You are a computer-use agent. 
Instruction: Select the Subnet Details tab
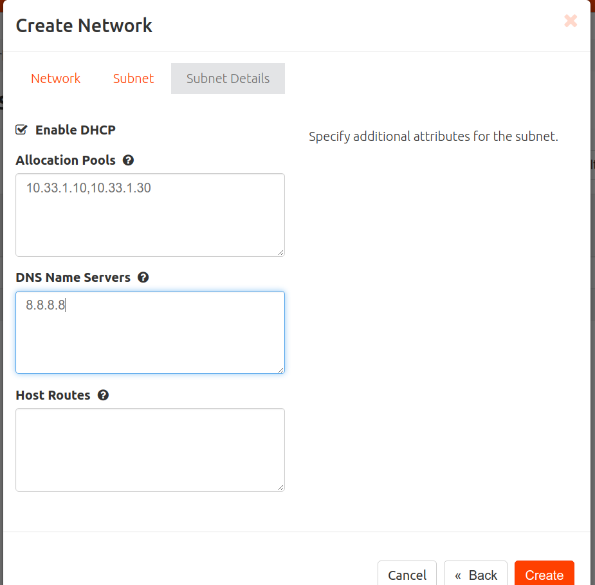click(228, 78)
